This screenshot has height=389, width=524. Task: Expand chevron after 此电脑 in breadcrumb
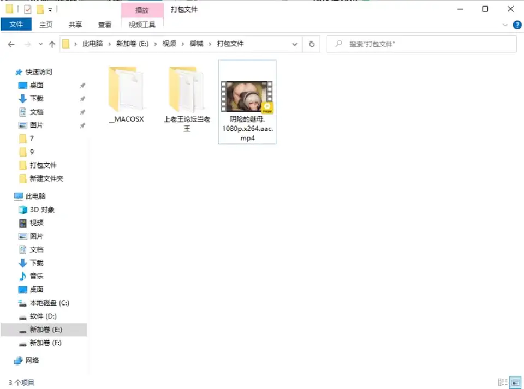coord(109,44)
